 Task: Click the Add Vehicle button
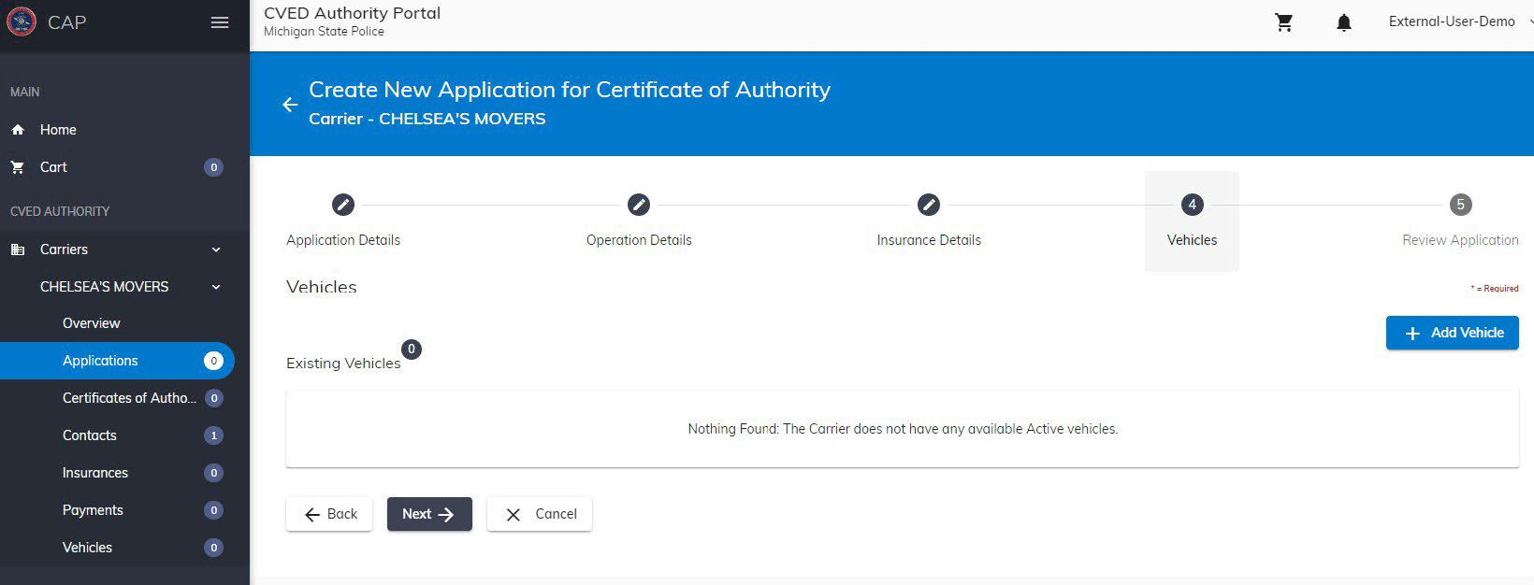1452,333
